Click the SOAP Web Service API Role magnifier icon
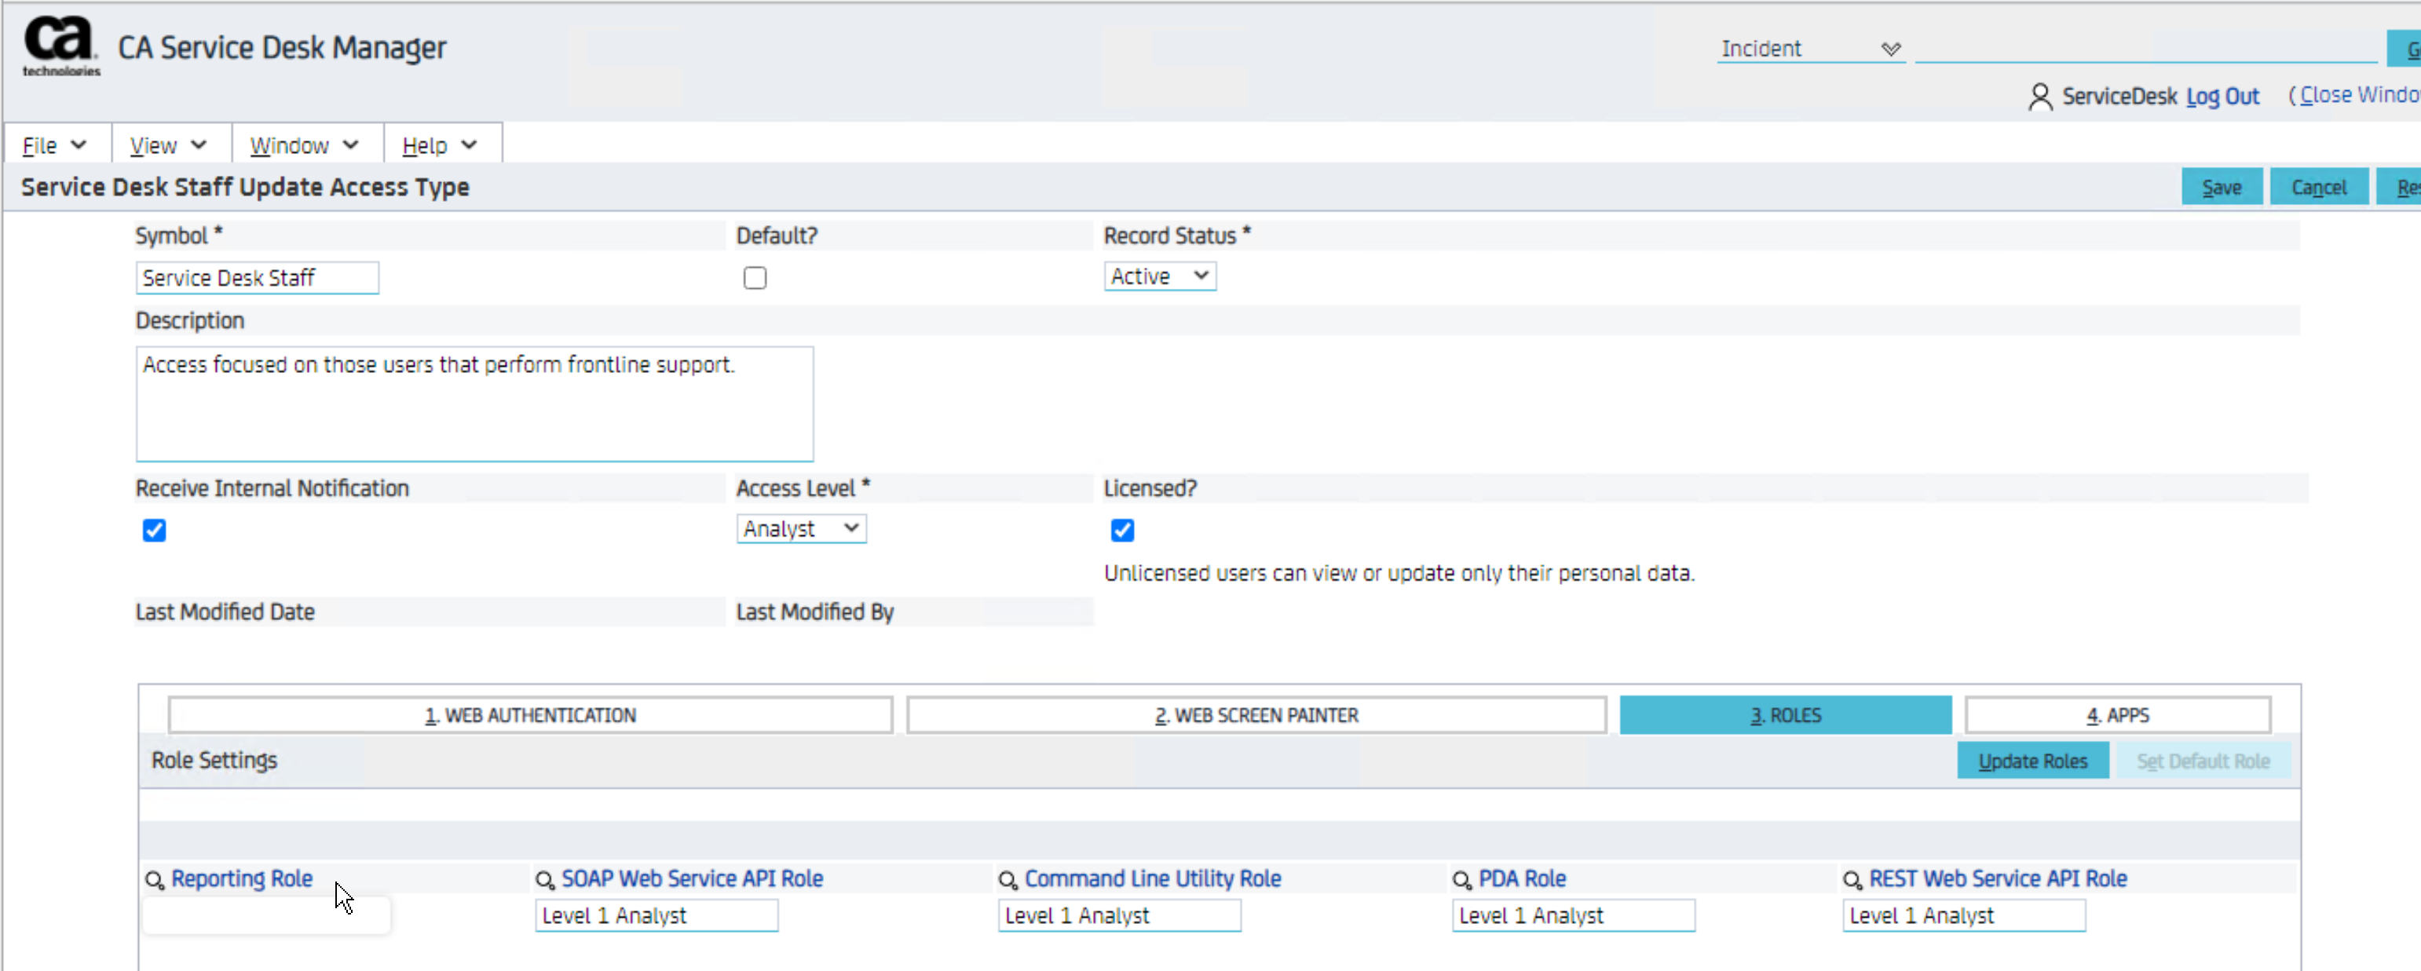Viewport: 2421px width, 971px height. 544,880
